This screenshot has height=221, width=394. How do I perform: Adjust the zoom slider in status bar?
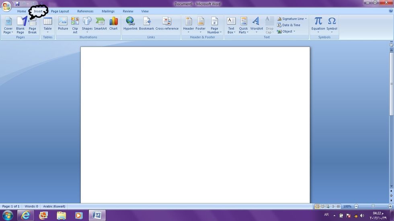point(373,207)
